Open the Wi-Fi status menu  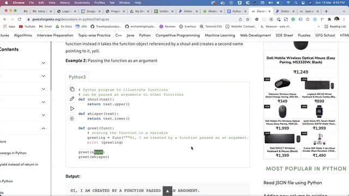[x=288, y=3]
